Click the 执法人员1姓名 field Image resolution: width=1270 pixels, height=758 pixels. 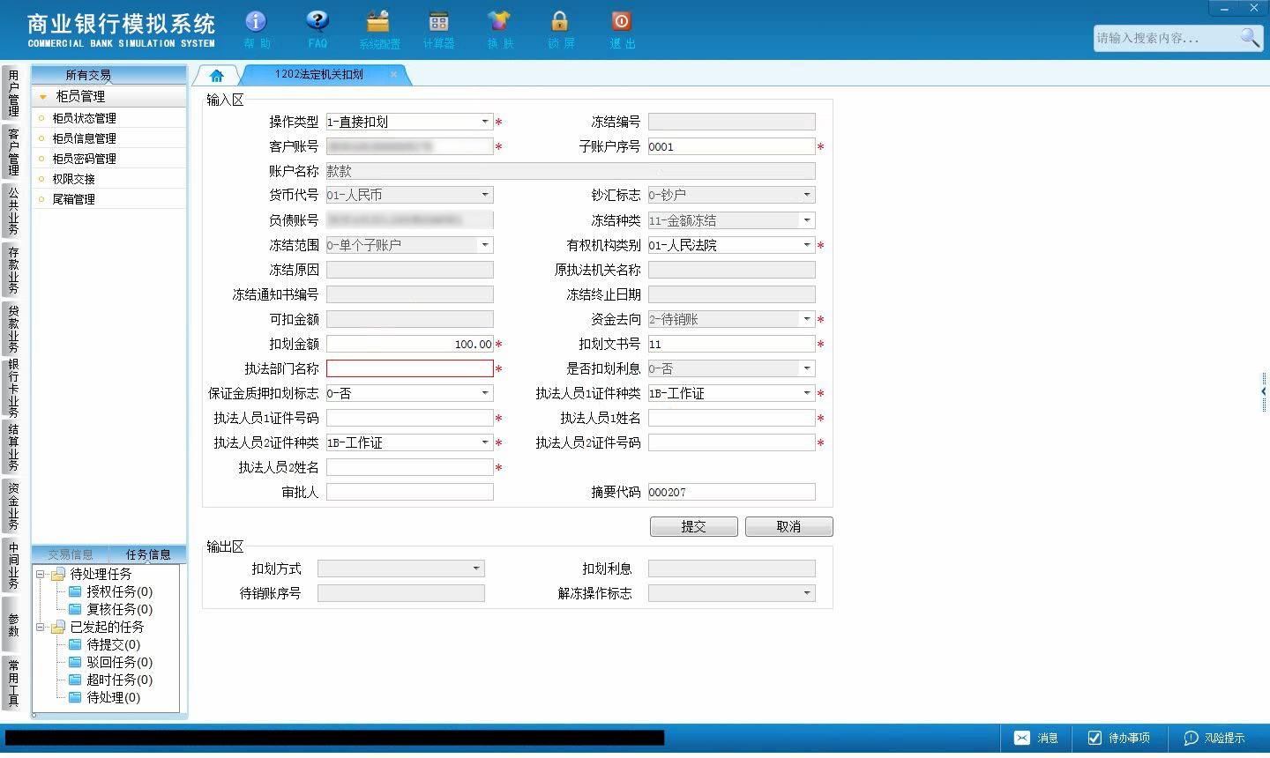732,418
